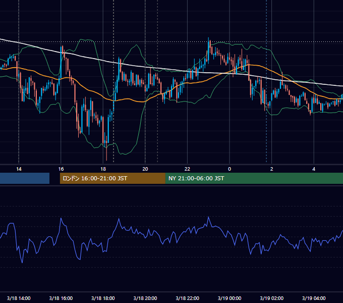
Task: Click hour label 2 on price chart axis
Action: (x=272, y=169)
